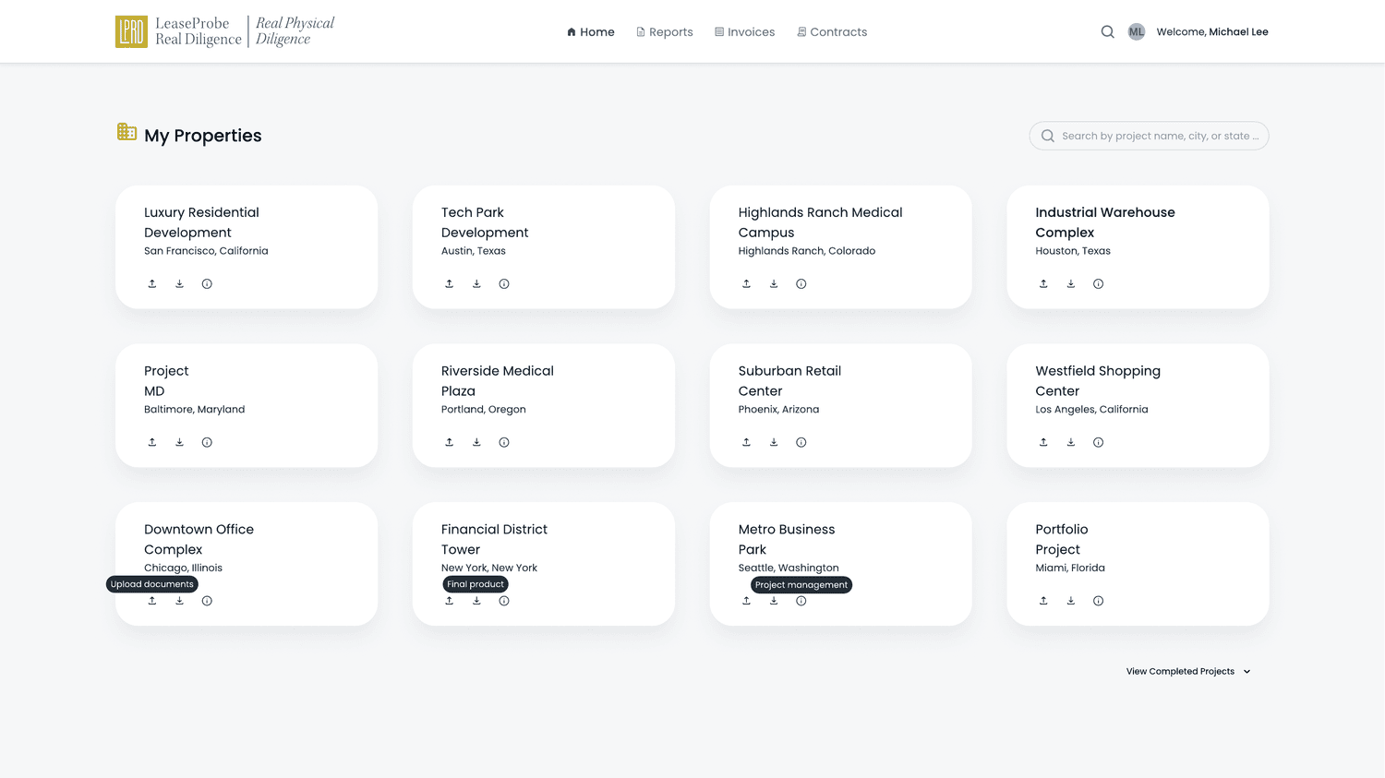
Task: Open info icon on Highlands Ranch Medical Campus
Action: 801,283
